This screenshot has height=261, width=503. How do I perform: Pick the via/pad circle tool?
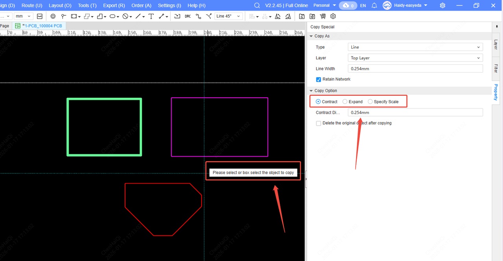(53, 16)
